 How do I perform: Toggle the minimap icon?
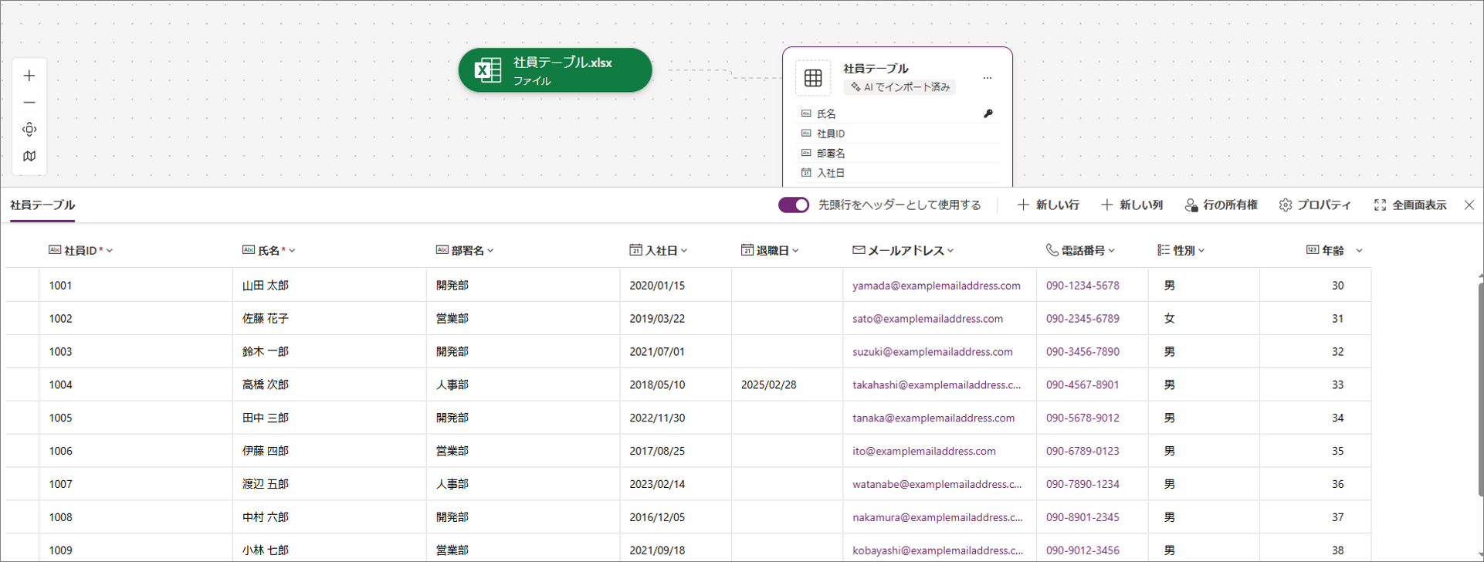click(29, 156)
